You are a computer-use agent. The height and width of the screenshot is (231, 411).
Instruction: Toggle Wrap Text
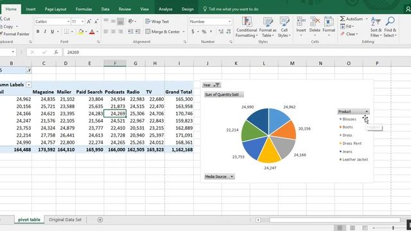(157, 21)
